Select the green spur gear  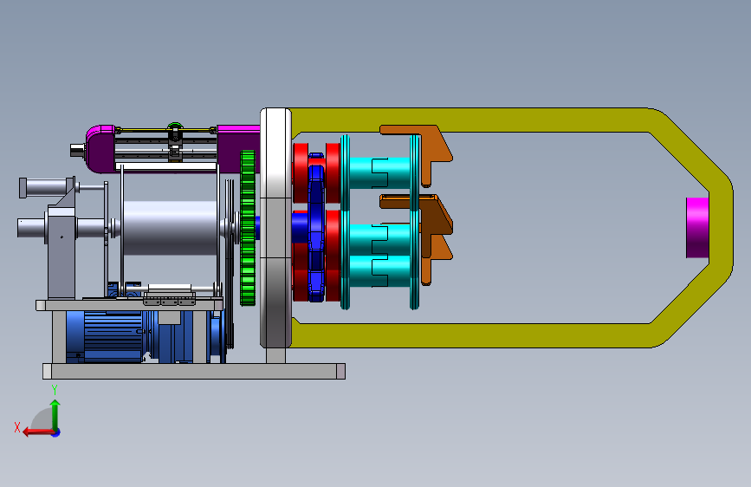(248, 228)
